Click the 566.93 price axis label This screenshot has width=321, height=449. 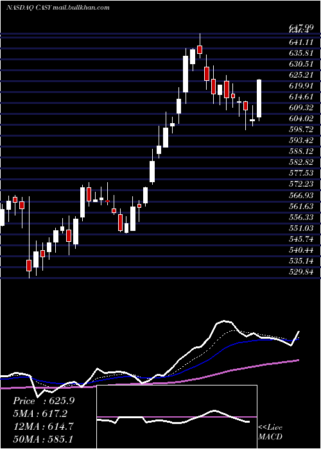[x=302, y=195]
